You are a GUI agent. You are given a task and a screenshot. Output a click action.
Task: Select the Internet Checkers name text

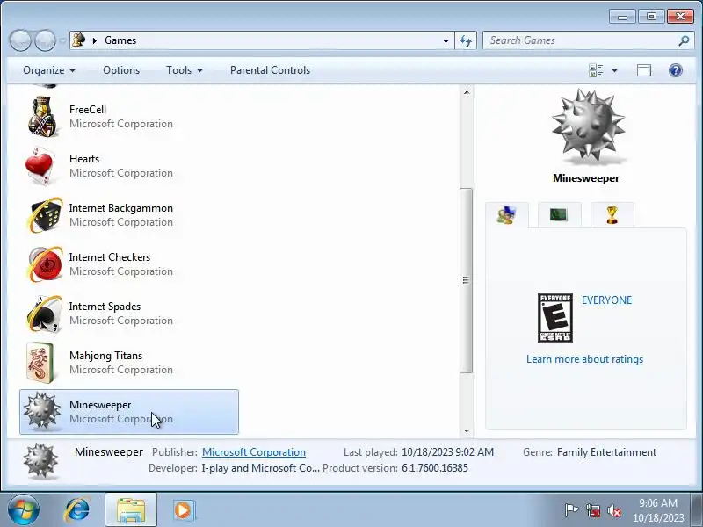(109, 257)
